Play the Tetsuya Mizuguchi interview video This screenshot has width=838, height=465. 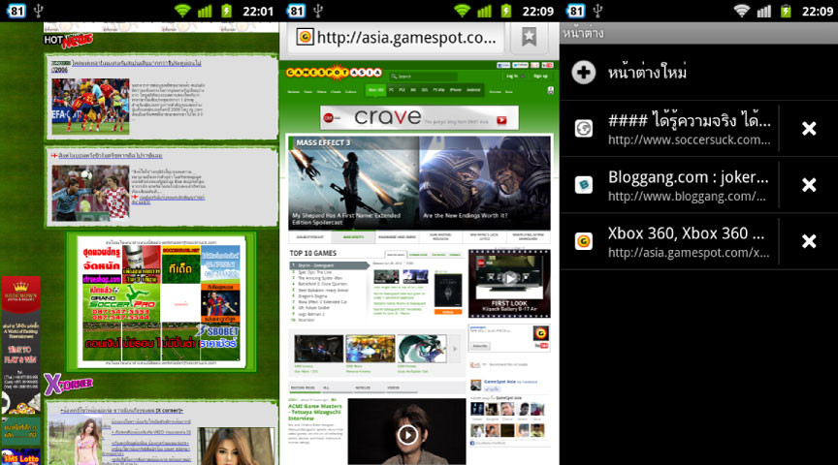coord(407,435)
